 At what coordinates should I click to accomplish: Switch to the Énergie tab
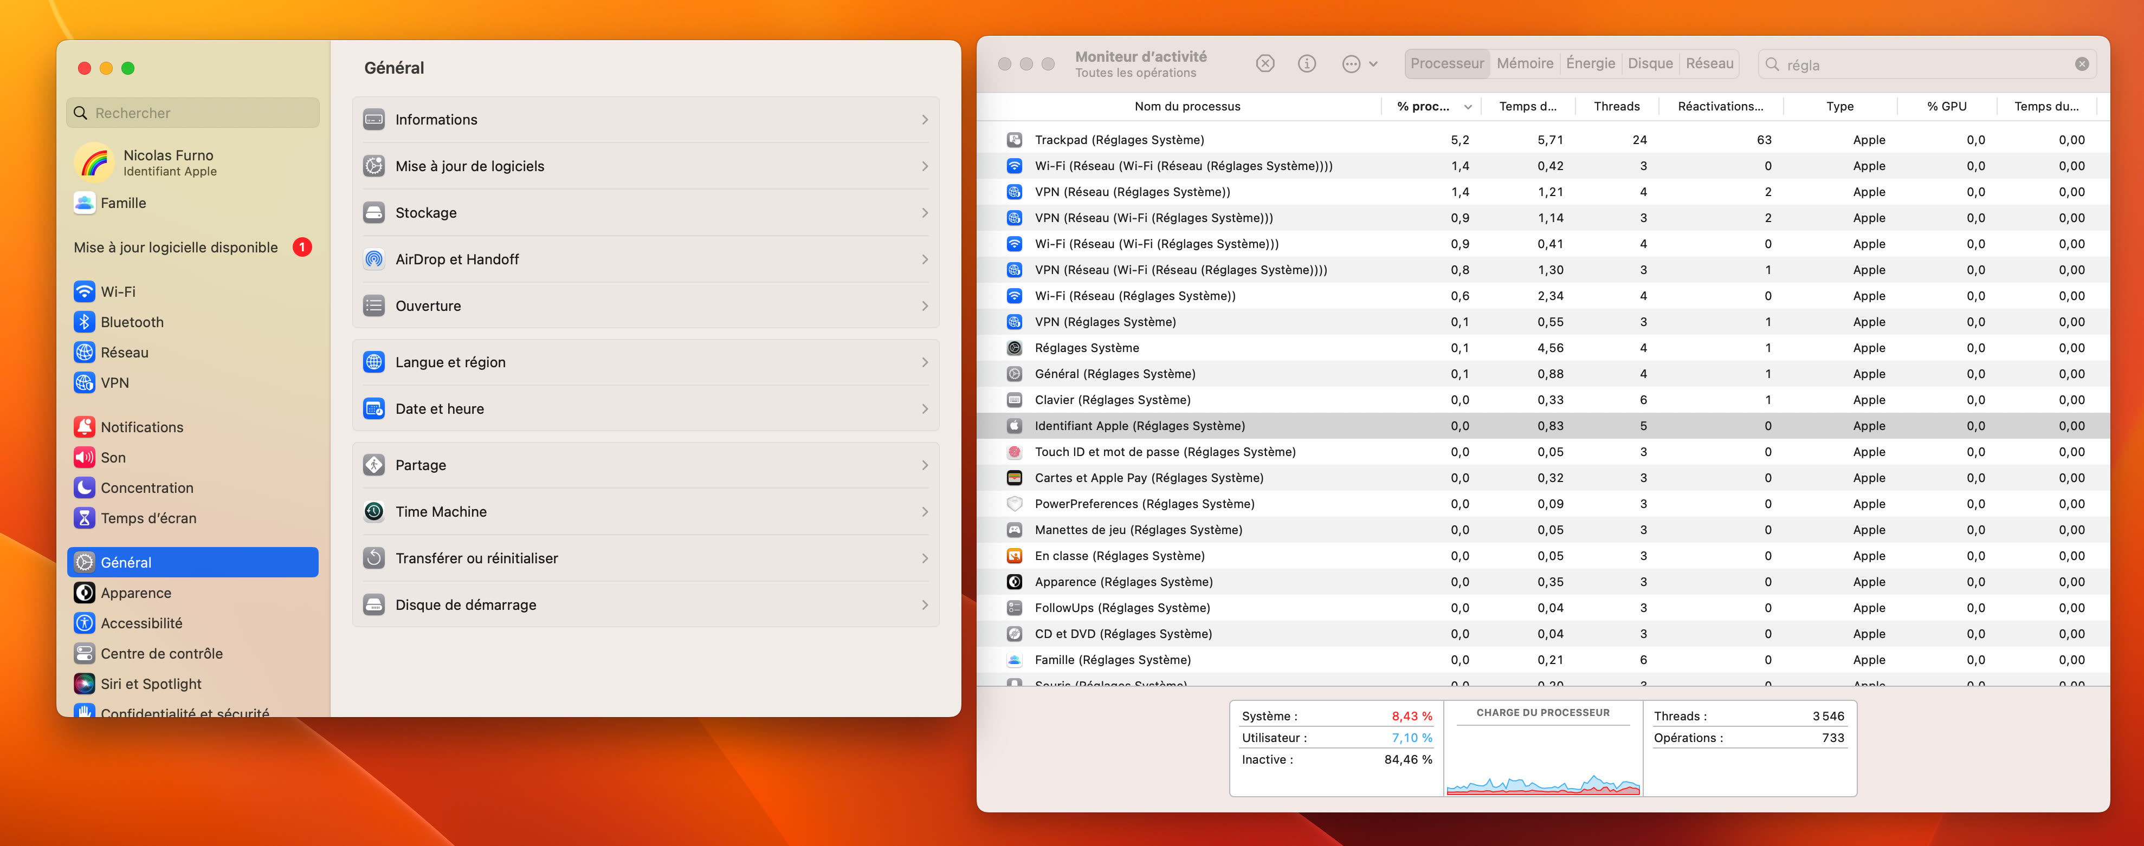(1591, 64)
